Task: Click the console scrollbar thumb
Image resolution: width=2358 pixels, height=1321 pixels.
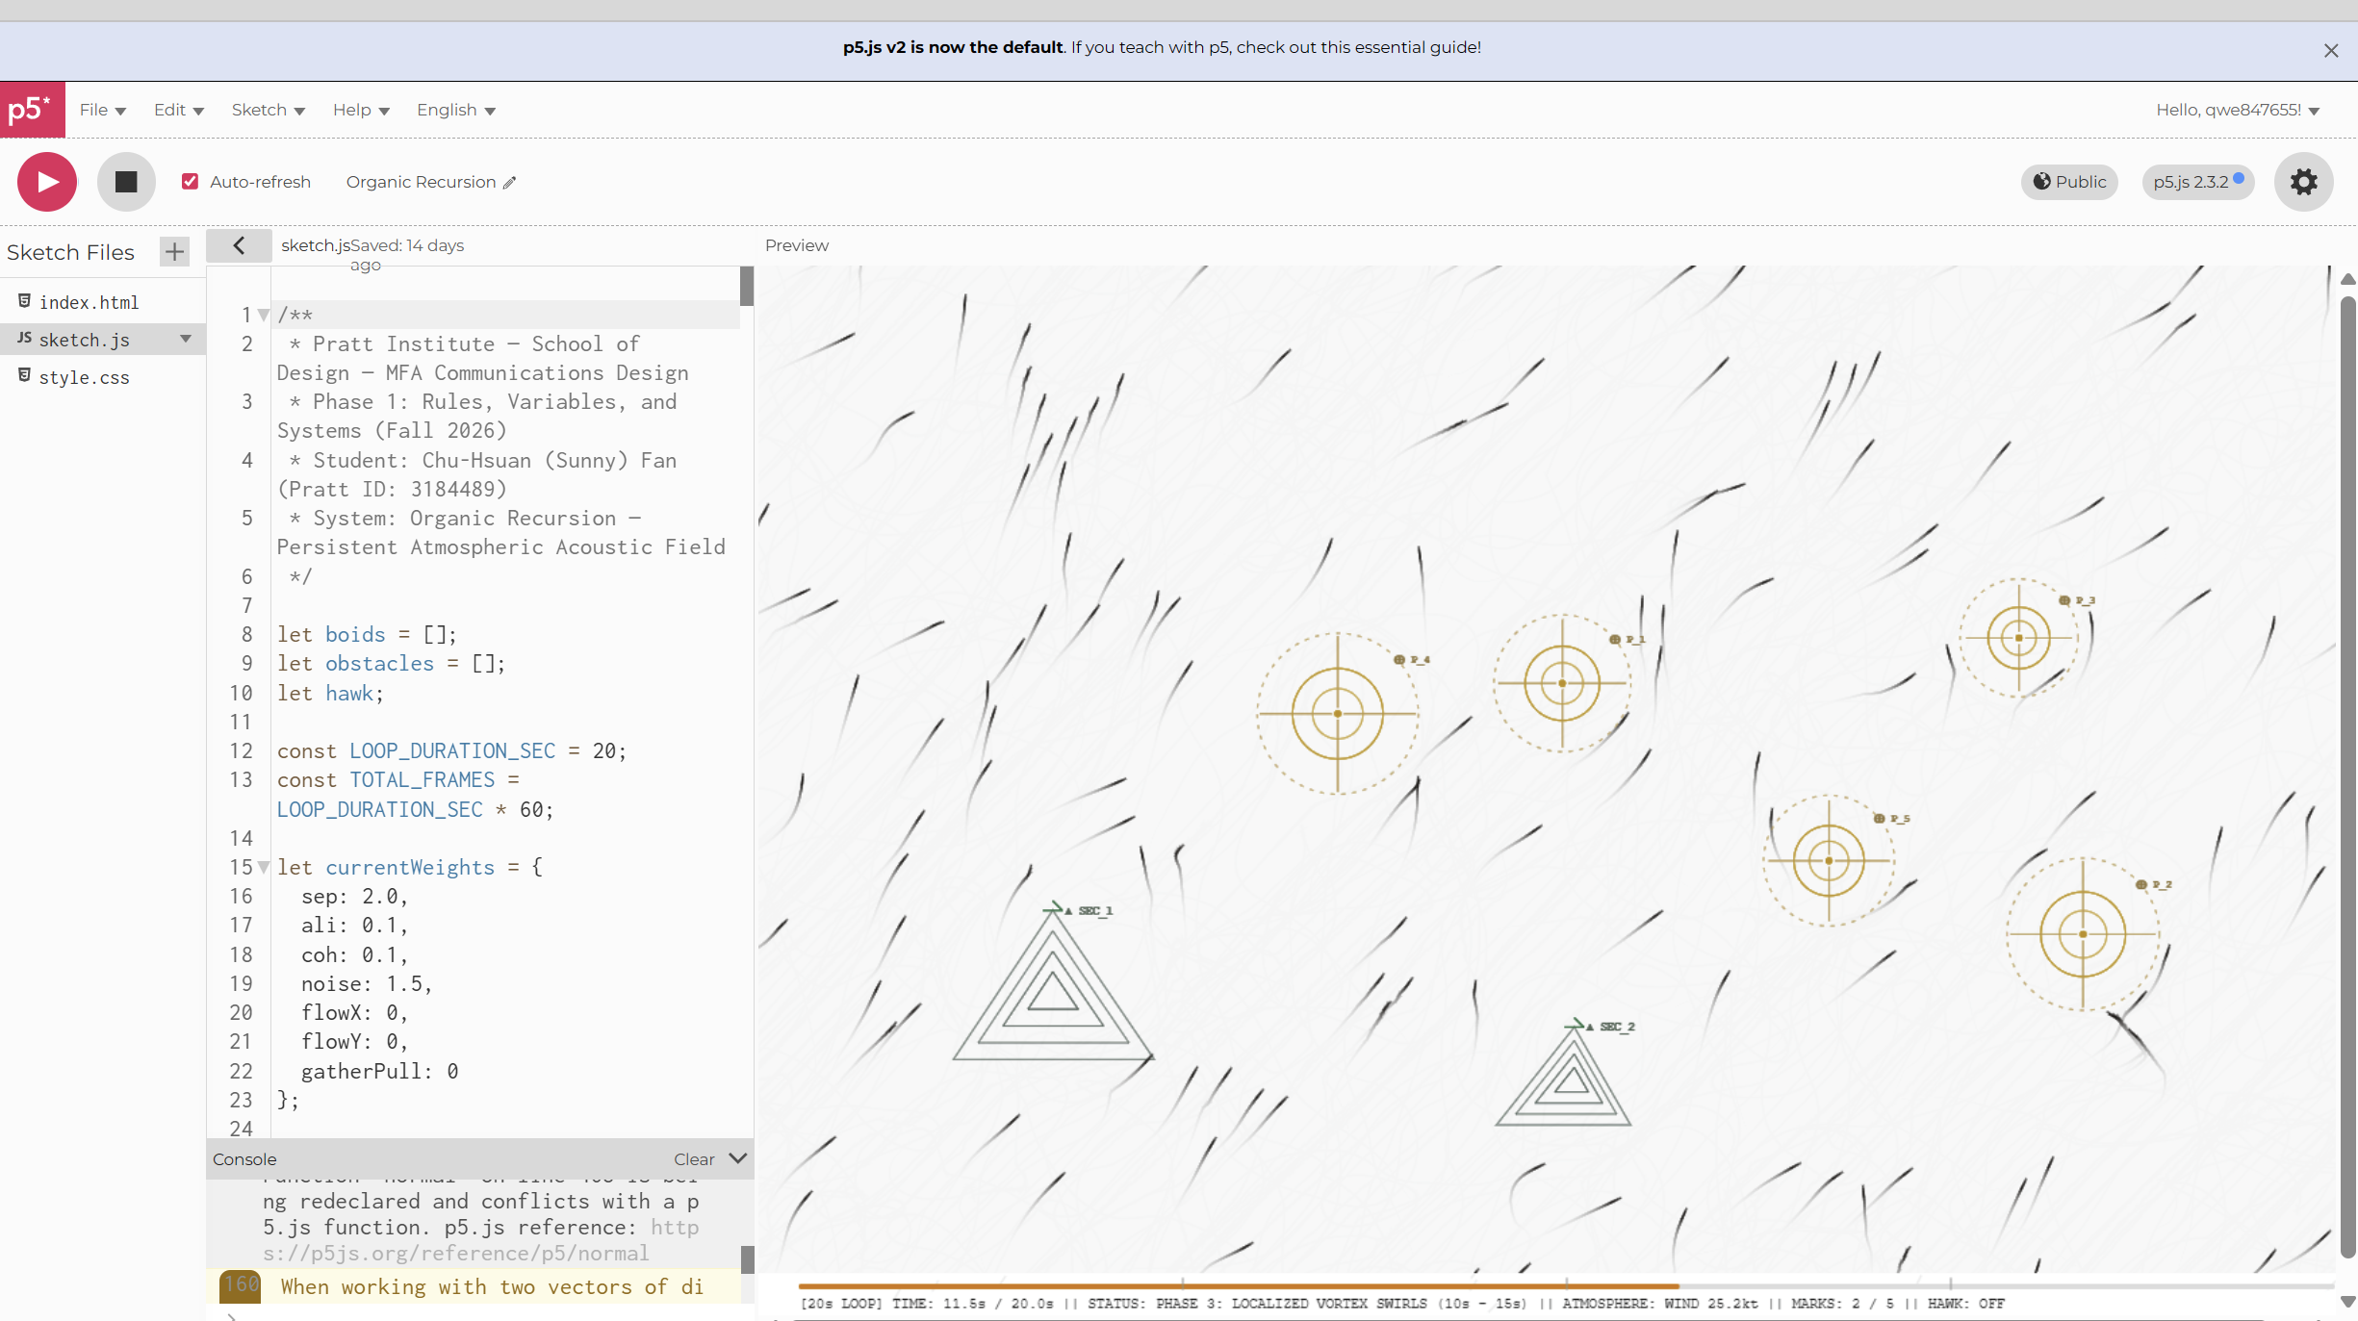Action: click(747, 1259)
